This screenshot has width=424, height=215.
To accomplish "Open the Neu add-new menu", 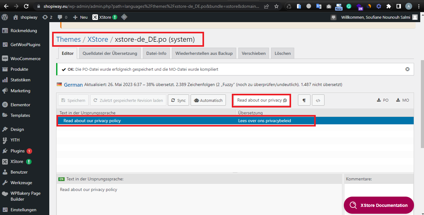I will tap(80, 17).
